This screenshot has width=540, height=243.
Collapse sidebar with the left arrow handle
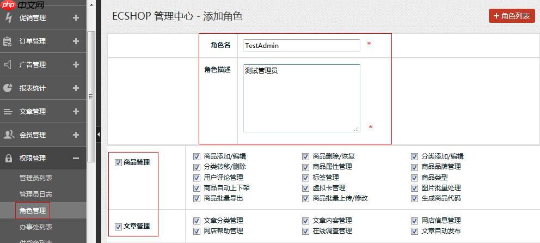click(98, 135)
